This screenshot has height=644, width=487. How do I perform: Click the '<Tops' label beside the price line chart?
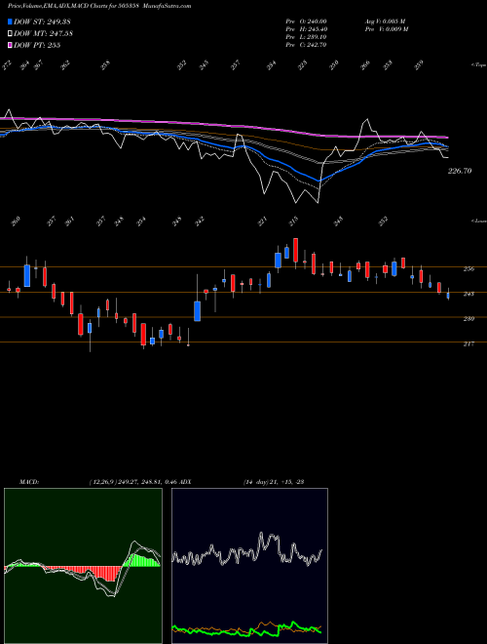(478, 65)
